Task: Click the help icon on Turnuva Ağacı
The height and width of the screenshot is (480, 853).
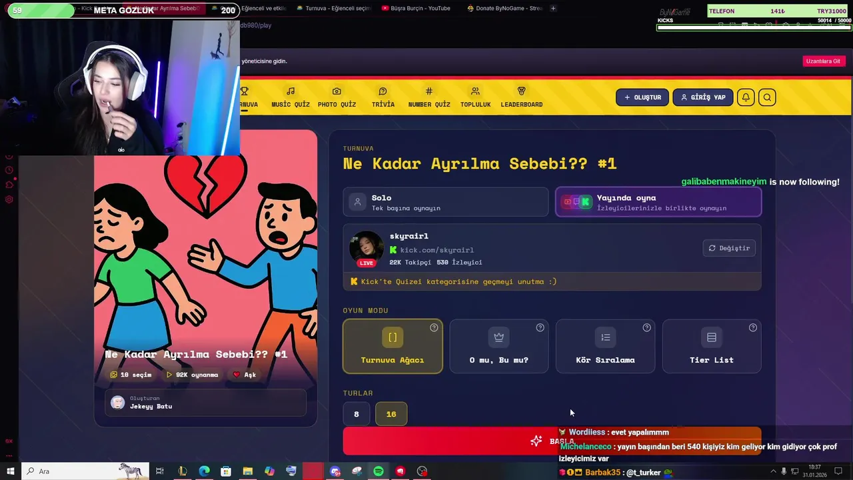Action: coord(434,327)
